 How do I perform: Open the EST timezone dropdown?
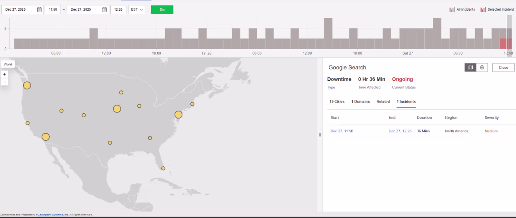pos(137,10)
